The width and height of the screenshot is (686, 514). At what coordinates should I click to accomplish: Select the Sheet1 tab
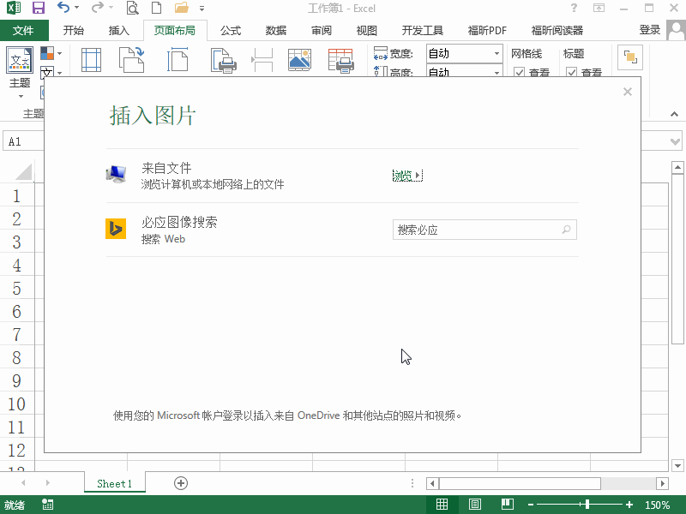pyautogui.click(x=115, y=483)
